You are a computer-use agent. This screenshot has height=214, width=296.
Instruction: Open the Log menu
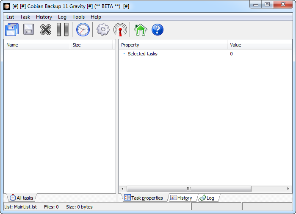click(62, 17)
